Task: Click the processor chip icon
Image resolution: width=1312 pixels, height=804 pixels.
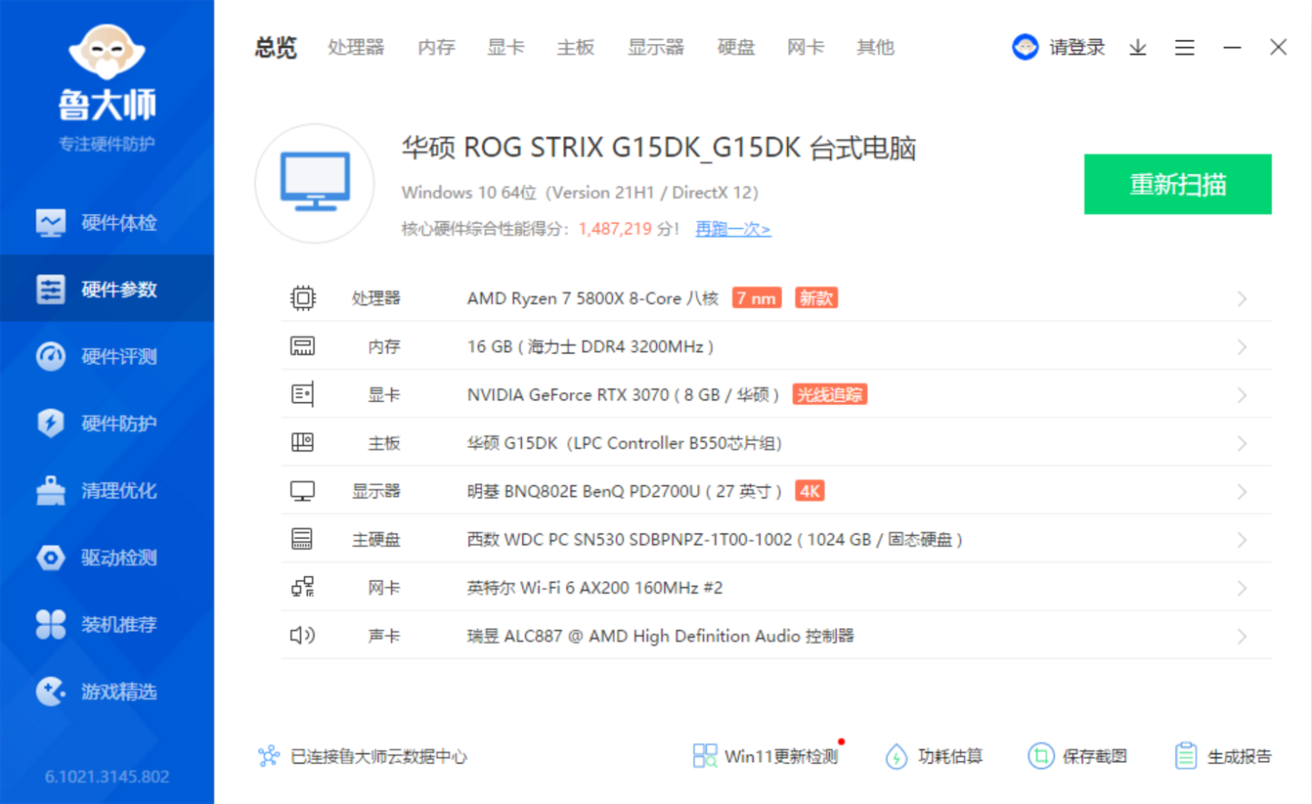Action: (302, 298)
